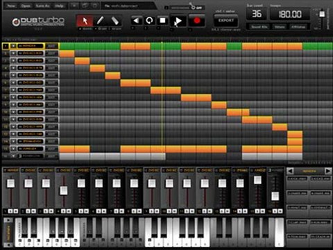This screenshot has height=250, width=333.
Task: Select the orange clip on track 9
Action: [x=219, y=105]
